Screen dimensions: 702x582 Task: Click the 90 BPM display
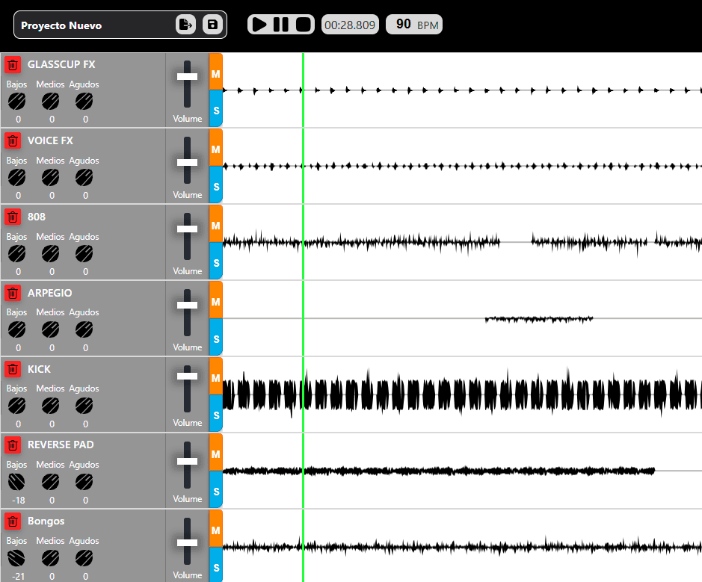(x=413, y=24)
